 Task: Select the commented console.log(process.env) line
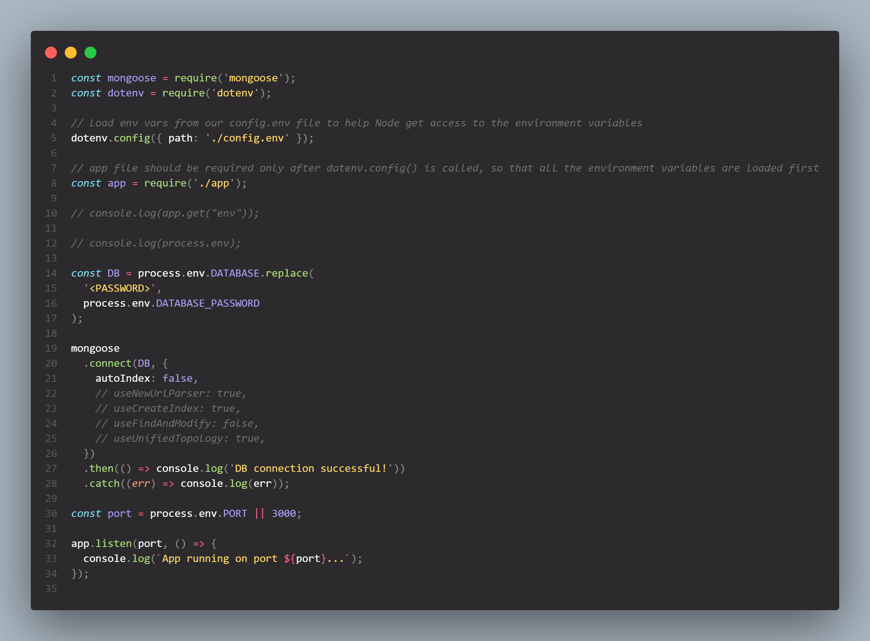pyautogui.click(x=155, y=243)
